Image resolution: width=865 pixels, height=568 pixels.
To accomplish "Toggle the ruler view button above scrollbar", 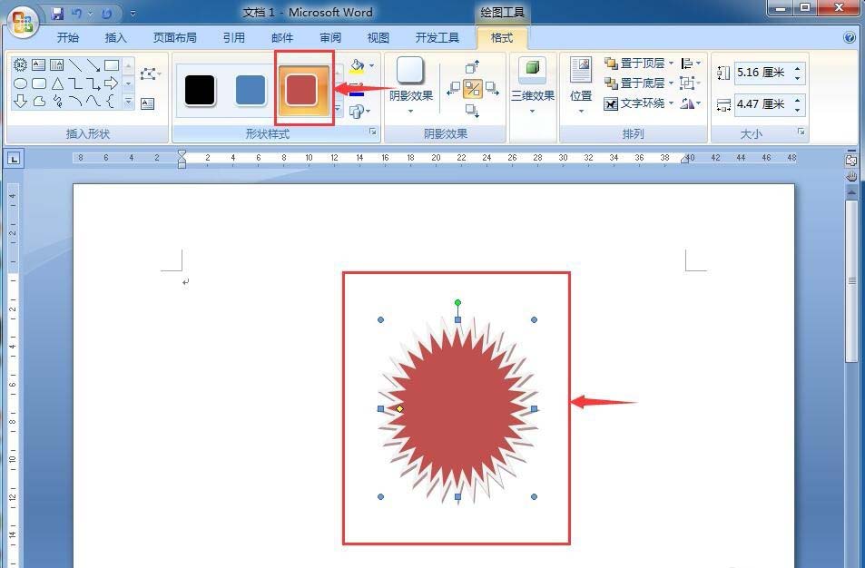I will coord(851,161).
